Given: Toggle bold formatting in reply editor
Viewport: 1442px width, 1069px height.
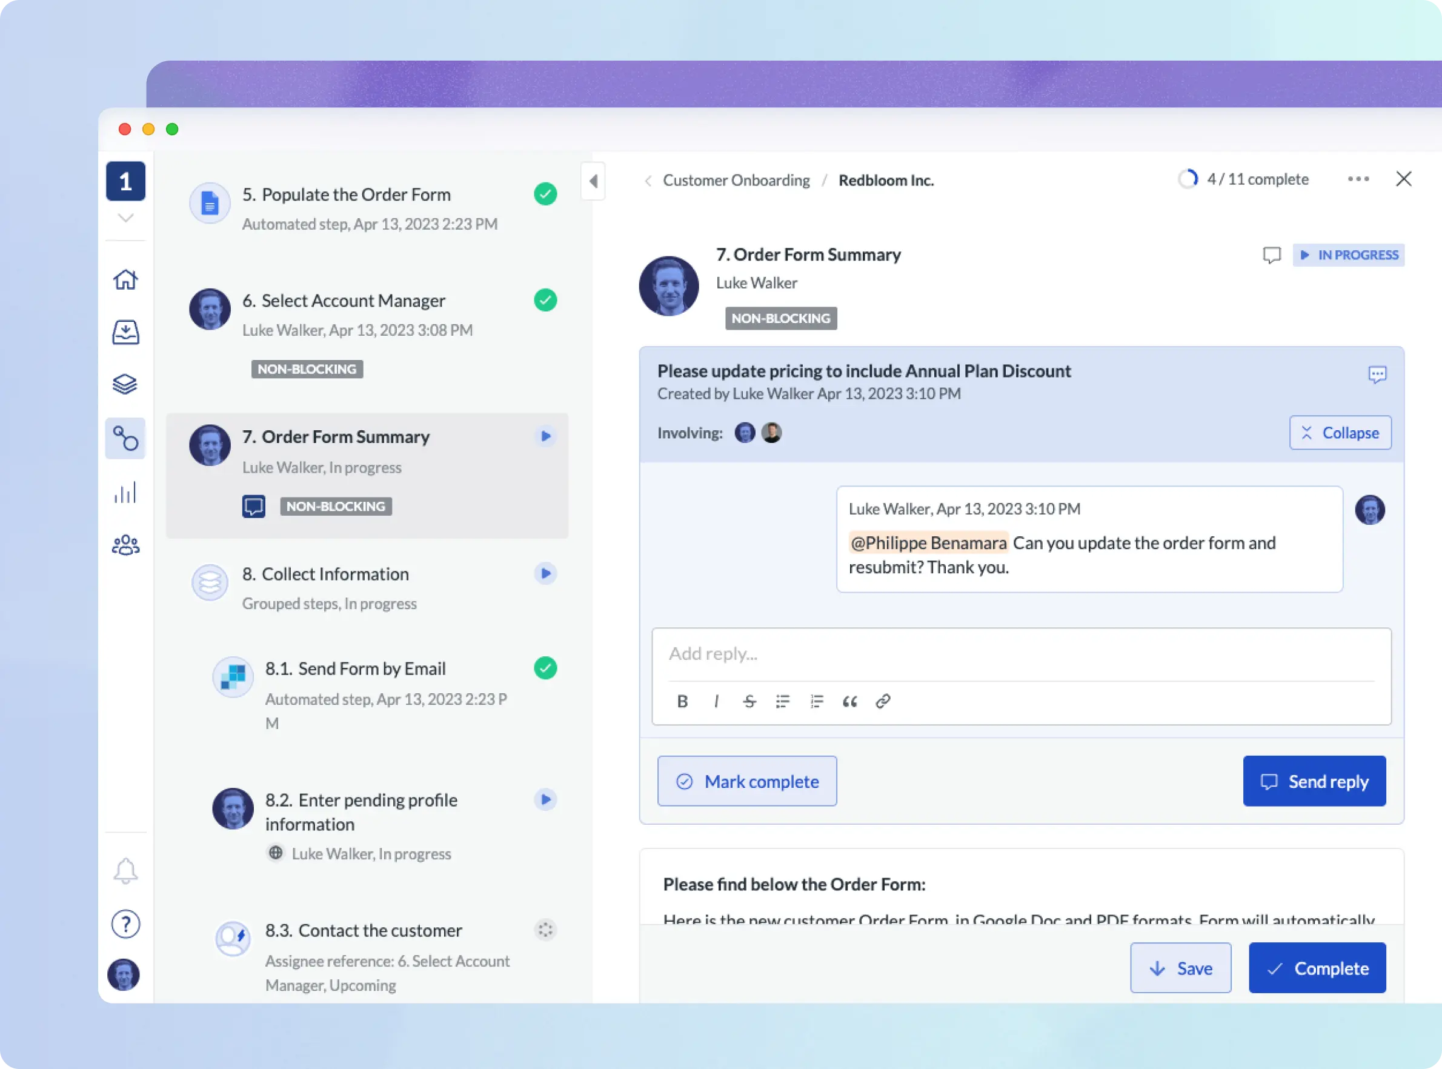Looking at the screenshot, I should [682, 701].
